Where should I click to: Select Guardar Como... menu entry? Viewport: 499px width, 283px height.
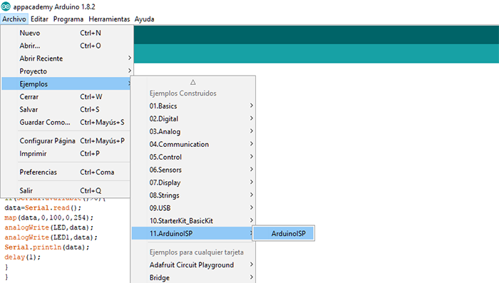[66, 122]
